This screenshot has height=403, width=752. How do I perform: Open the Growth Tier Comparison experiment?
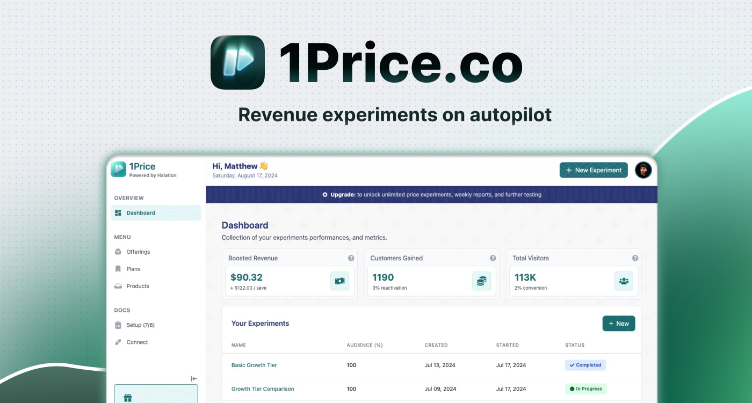[x=263, y=389]
